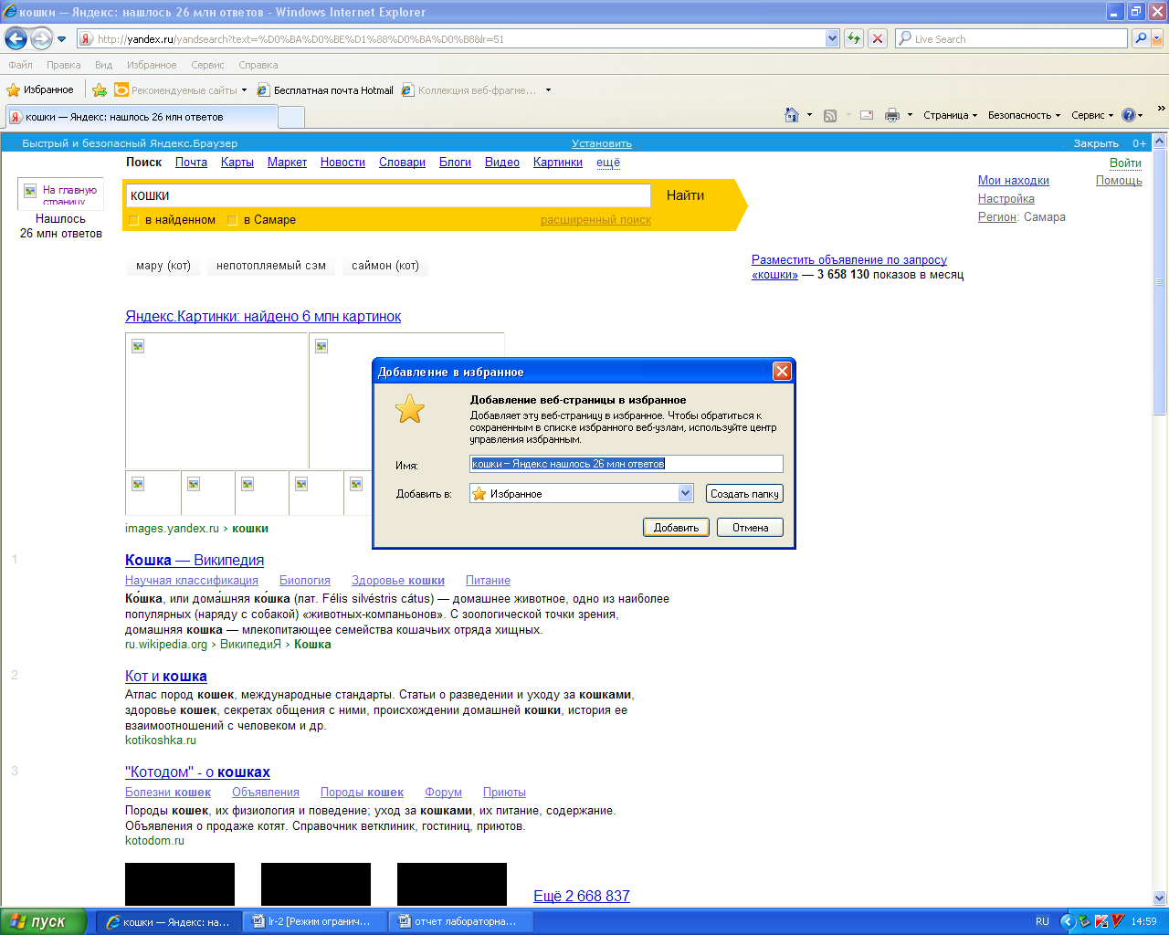Click the Yandex favicon on the page tab
The width and height of the screenshot is (1169, 935).
click(16, 117)
